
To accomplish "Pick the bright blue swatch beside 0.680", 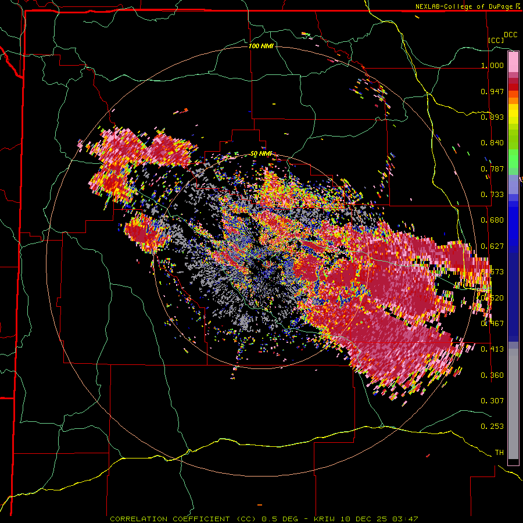I will [513, 224].
